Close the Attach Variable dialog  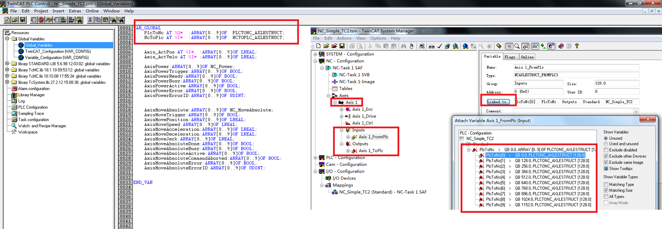click(x=648, y=119)
